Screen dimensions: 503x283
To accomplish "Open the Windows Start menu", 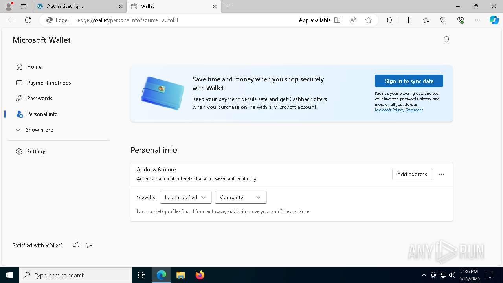I will [x=9, y=275].
